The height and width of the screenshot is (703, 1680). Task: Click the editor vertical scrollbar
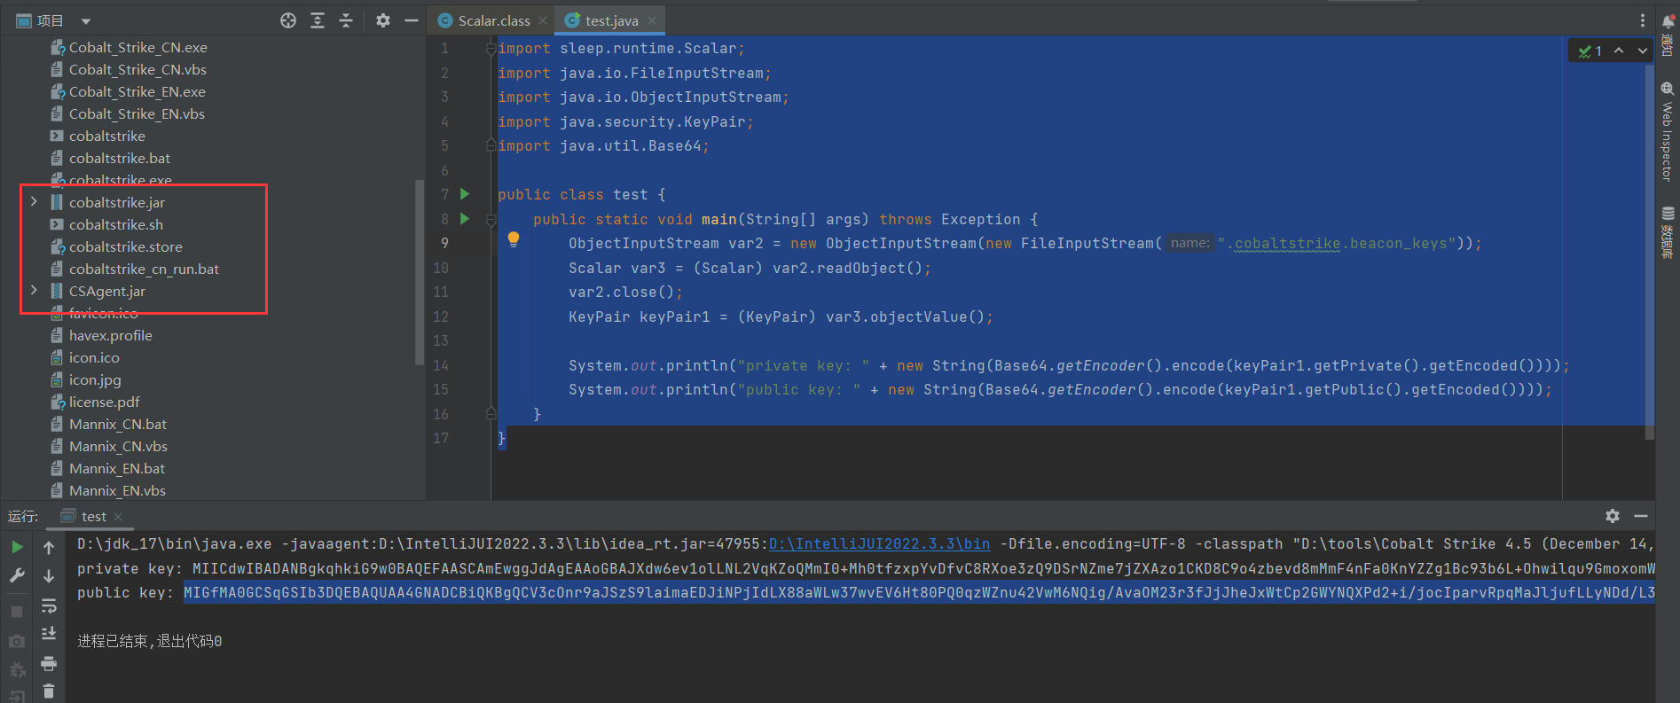pyautogui.click(x=1649, y=253)
